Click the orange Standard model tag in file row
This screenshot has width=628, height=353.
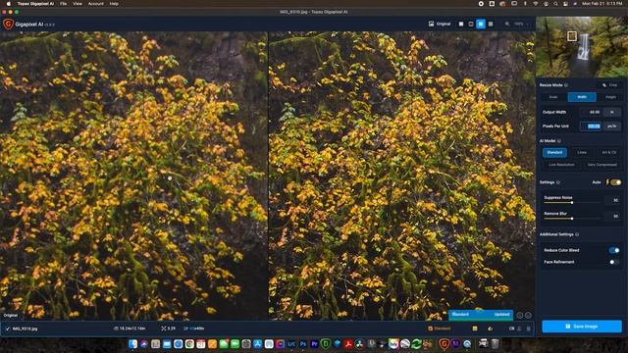(440, 328)
